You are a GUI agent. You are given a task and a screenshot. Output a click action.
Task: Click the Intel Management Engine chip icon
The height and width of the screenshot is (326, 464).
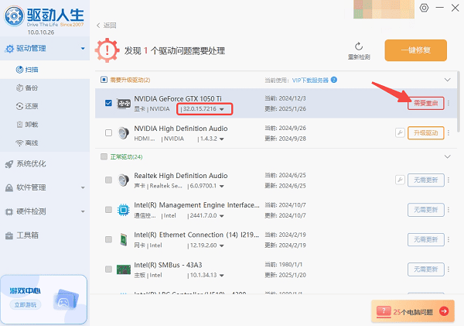tap(124, 210)
